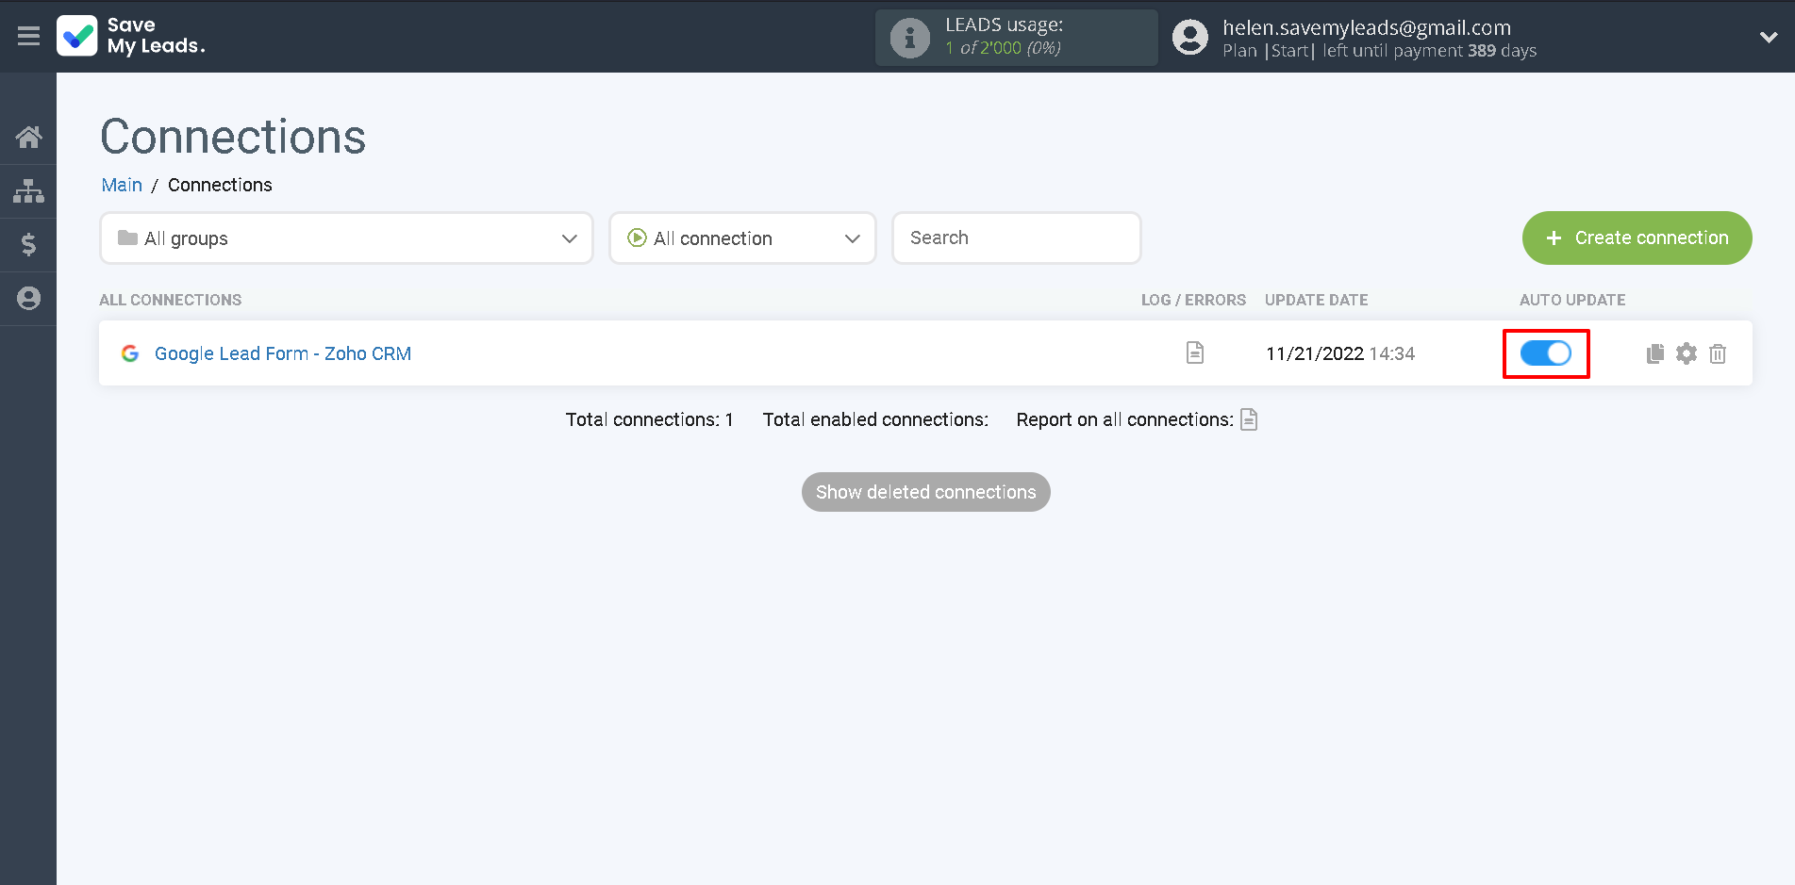Click the 11/21/2022 14:34 date value
1795x885 pixels.
click(1340, 353)
